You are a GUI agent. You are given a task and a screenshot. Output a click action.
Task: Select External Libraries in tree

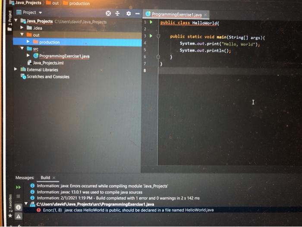tap(42, 69)
